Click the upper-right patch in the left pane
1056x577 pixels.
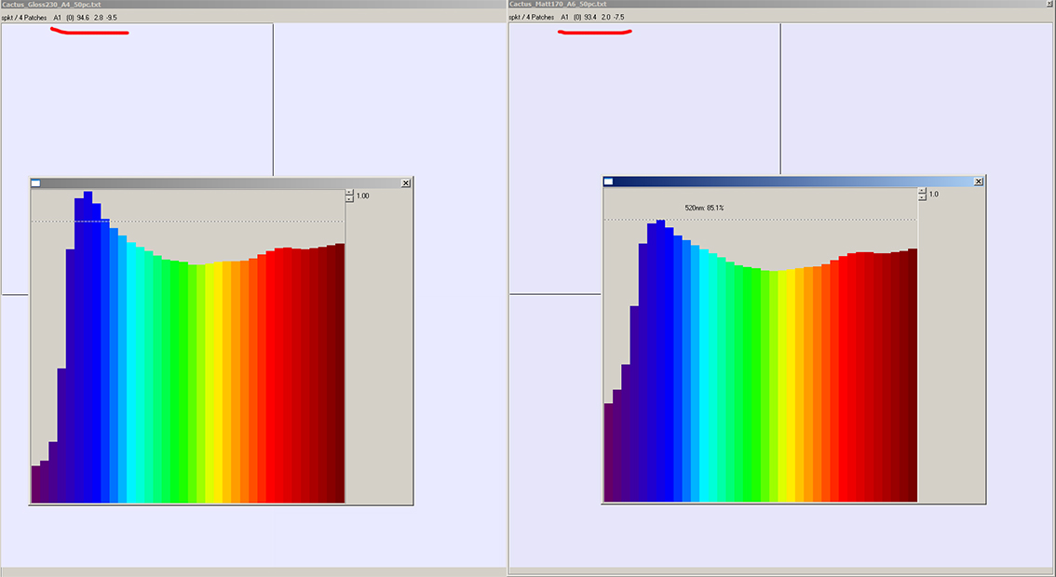pyautogui.click(x=389, y=101)
